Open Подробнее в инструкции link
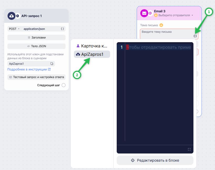 tap(29, 69)
